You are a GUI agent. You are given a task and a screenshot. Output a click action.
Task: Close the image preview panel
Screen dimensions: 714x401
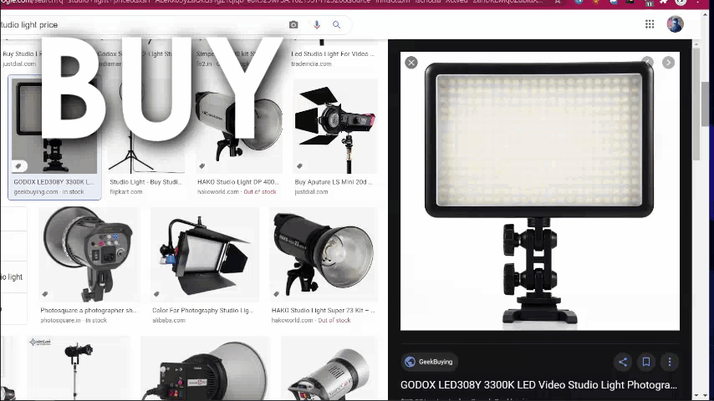click(x=411, y=63)
